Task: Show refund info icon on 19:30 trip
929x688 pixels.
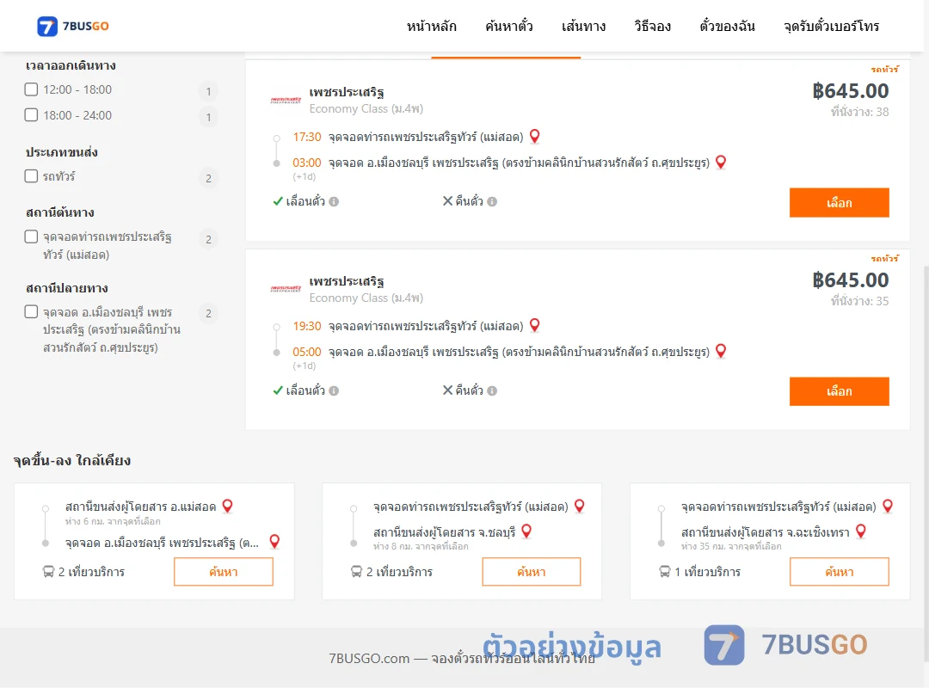Action: [x=492, y=390]
